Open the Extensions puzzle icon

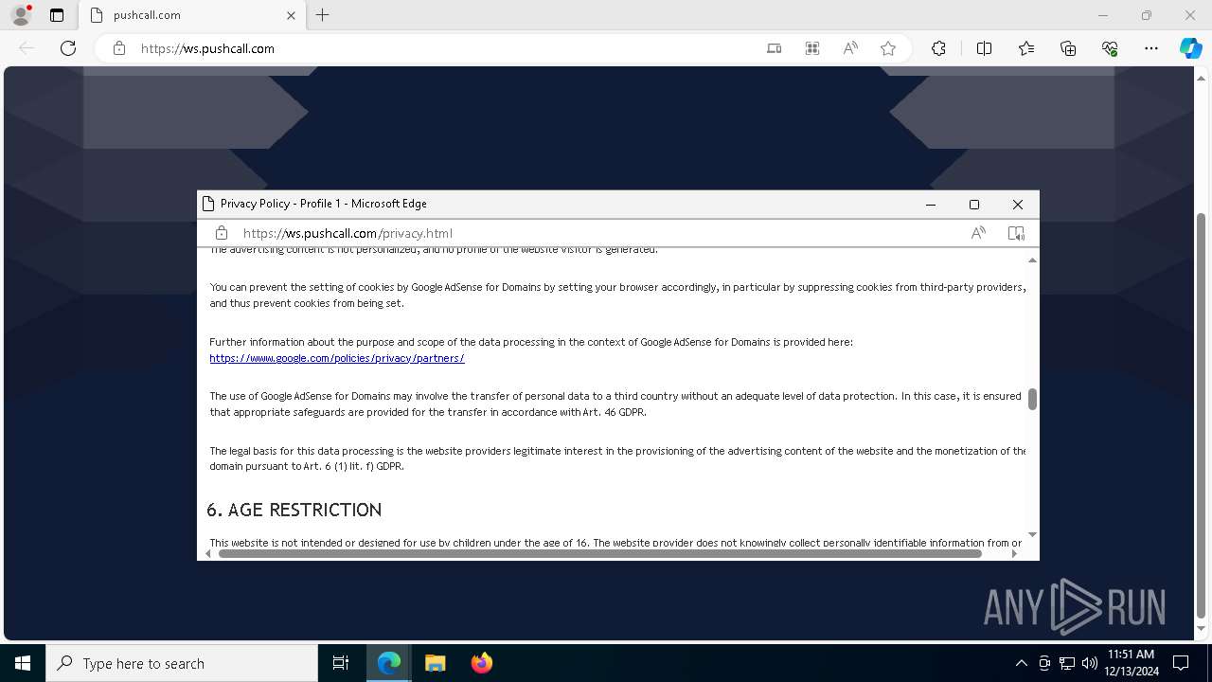(938, 48)
